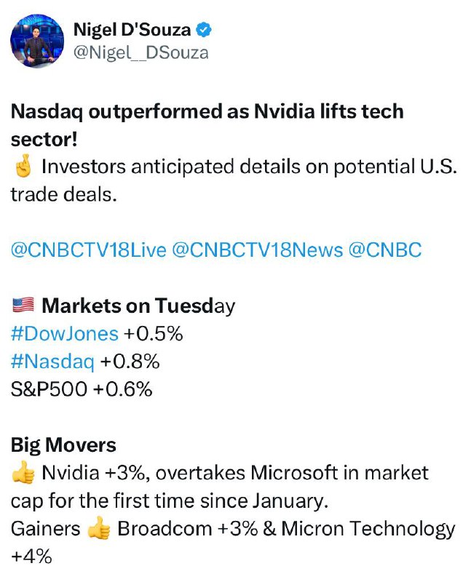Open the @CNBC mention
The width and height of the screenshot is (471, 582).
tap(385, 250)
